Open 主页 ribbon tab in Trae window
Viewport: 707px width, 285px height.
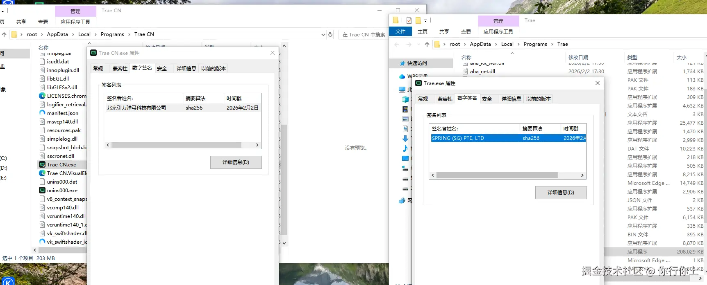tap(423, 31)
